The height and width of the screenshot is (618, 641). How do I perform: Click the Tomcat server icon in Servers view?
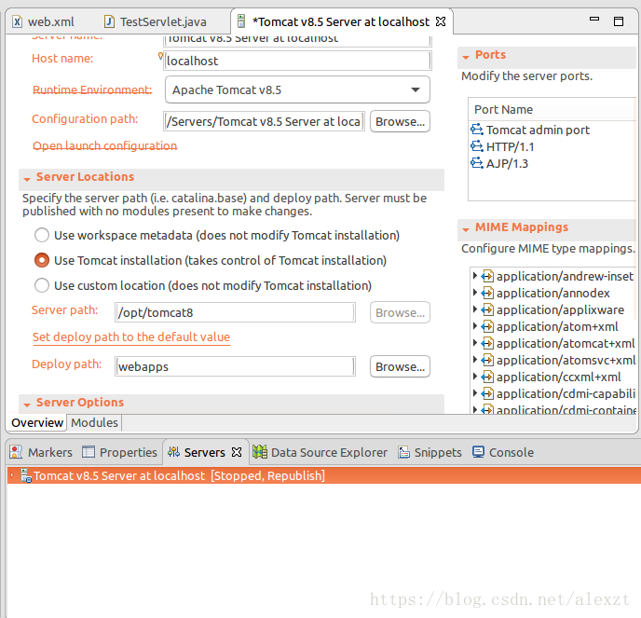[26, 475]
